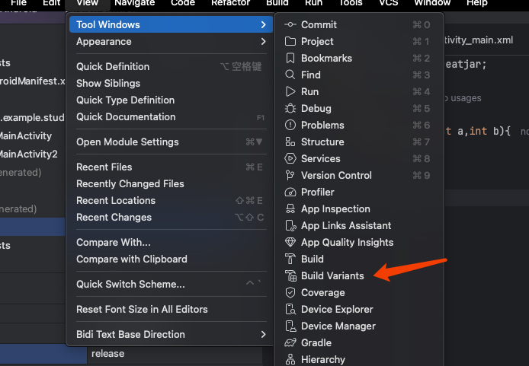Click the Profiler gauge icon
Screen dimensions: 529x366
point(290,192)
